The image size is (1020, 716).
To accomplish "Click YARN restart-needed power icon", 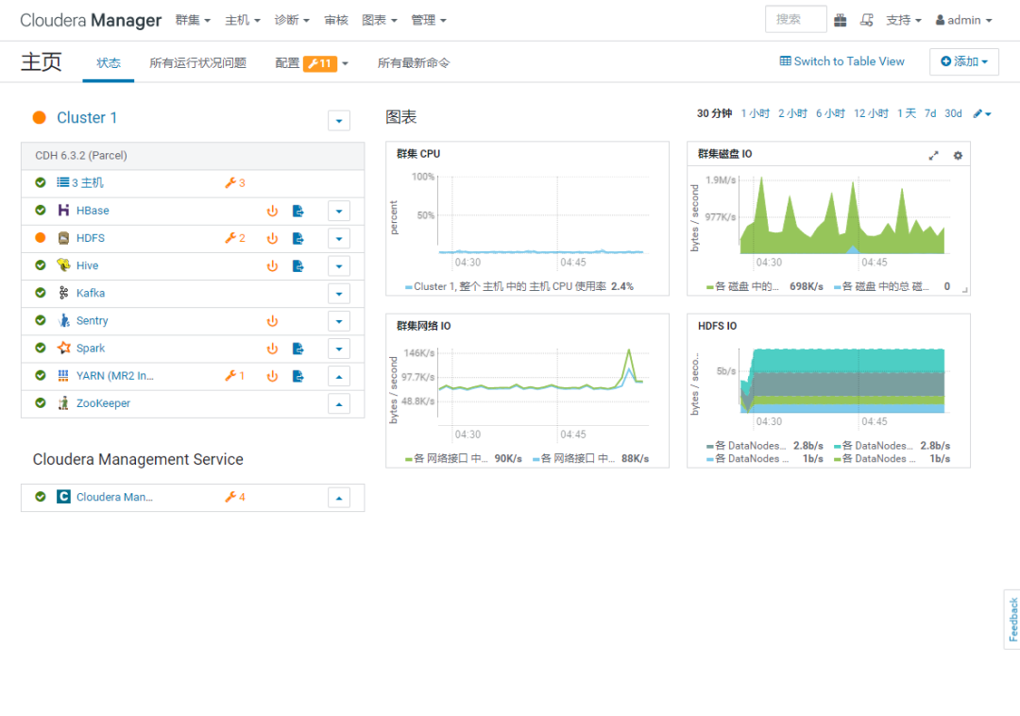I will (273, 376).
